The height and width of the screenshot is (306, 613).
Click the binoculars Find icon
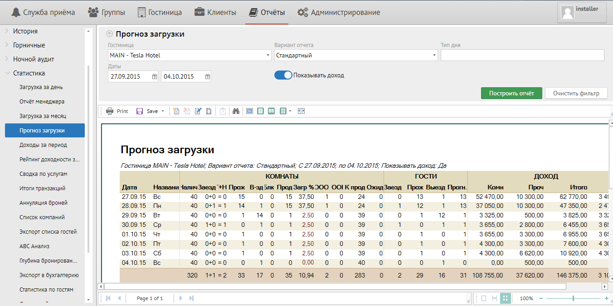tap(236, 111)
